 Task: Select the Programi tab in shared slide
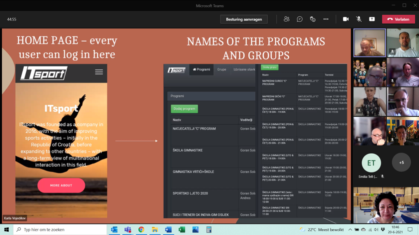click(201, 69)
